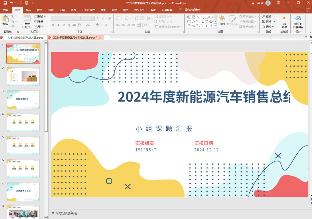This screenshot has height=219, width=312.
Task: Open the Insert (插入) ribbon tab
Action: point(28,10)
